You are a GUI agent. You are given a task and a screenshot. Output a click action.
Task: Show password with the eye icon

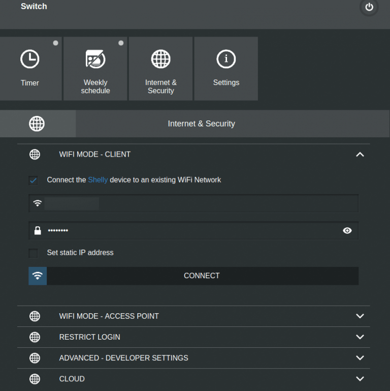(347, 231)
